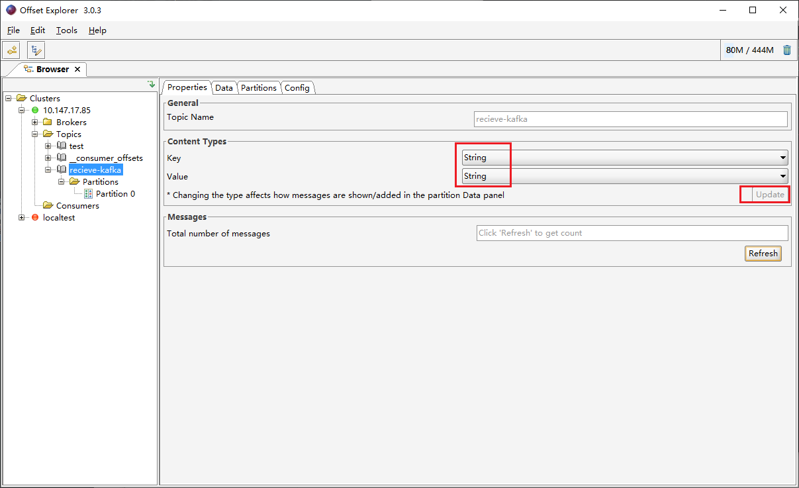Image resolution: width=799 pixels, height=488 pixels.
Task: Expand the test topic node
Action: point(48,146)
